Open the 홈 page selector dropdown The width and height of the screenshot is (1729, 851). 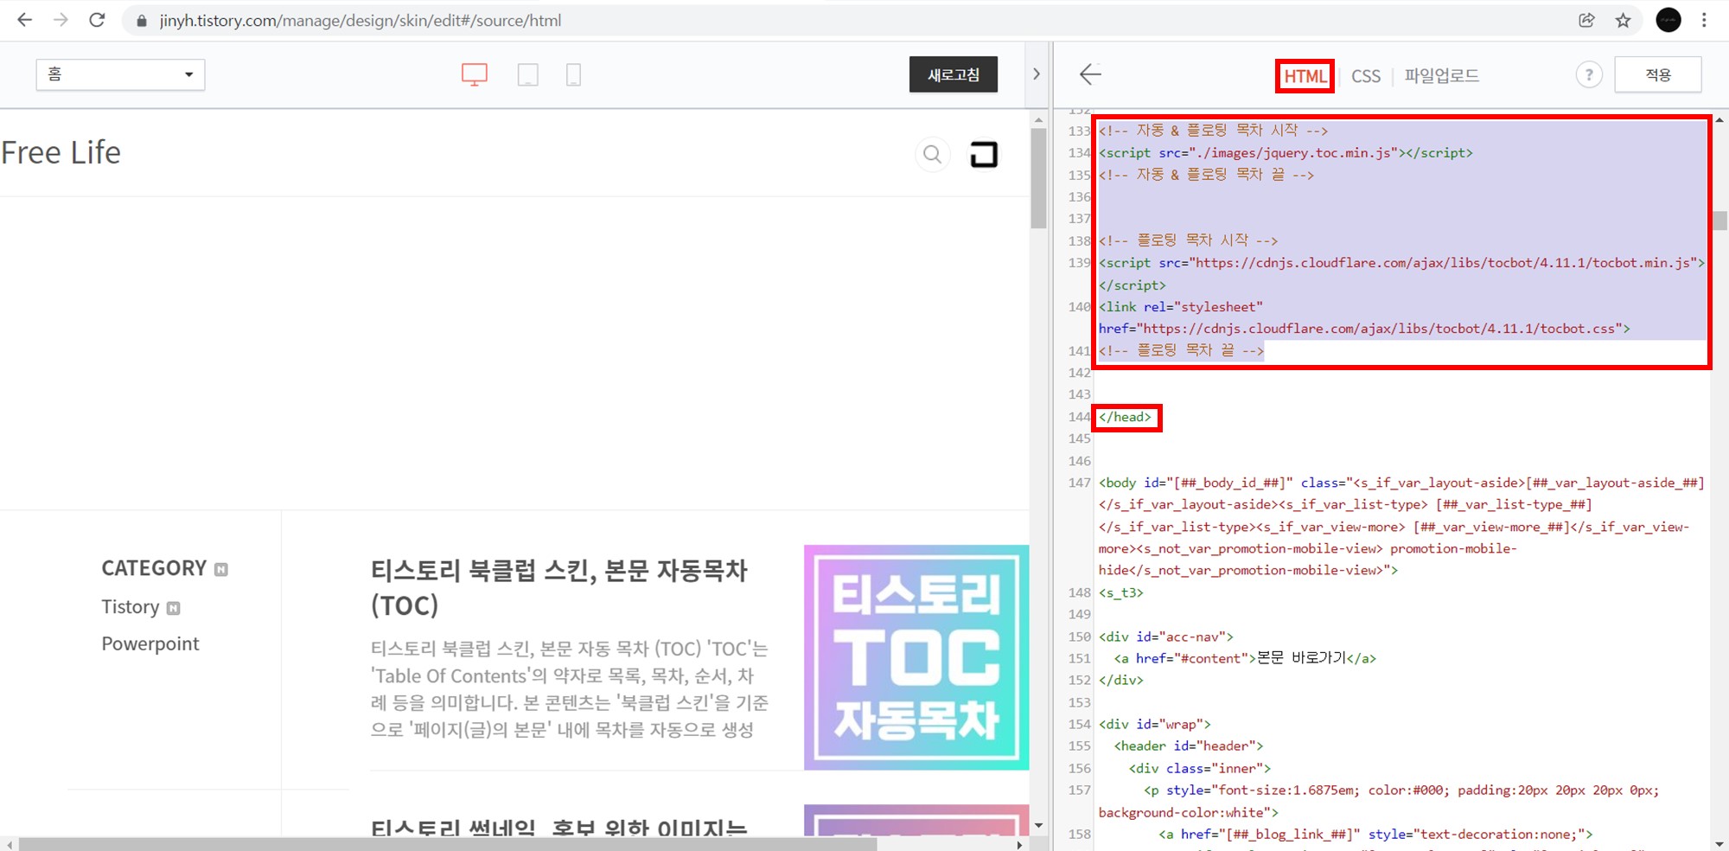pos(119,74)
